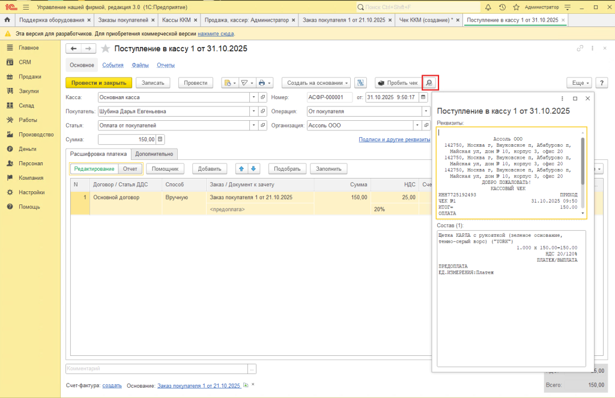Click the calendar icon beside the date field

pos(423,97)
